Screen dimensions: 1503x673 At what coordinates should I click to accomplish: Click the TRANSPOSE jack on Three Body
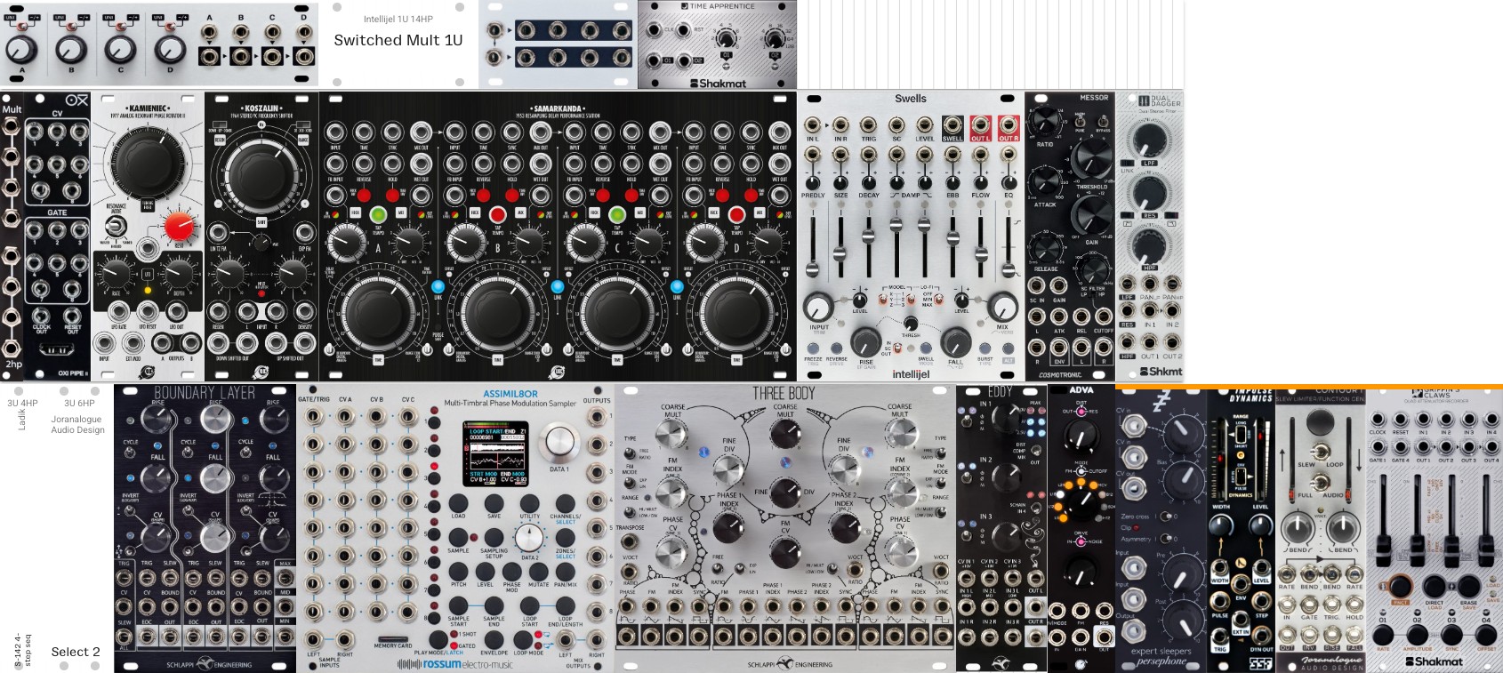point(629,541)
